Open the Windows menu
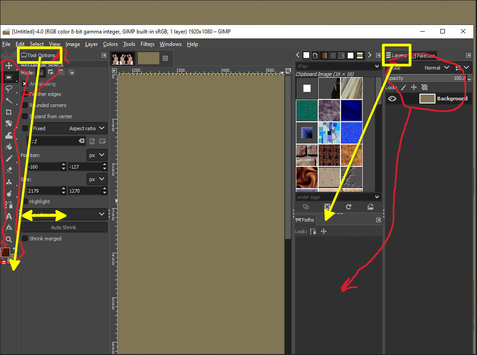This screenshot has height=355, width=477. [x=170, y=44]
